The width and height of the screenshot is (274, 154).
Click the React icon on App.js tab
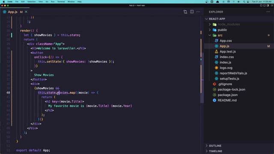click(x=5, y=12)
